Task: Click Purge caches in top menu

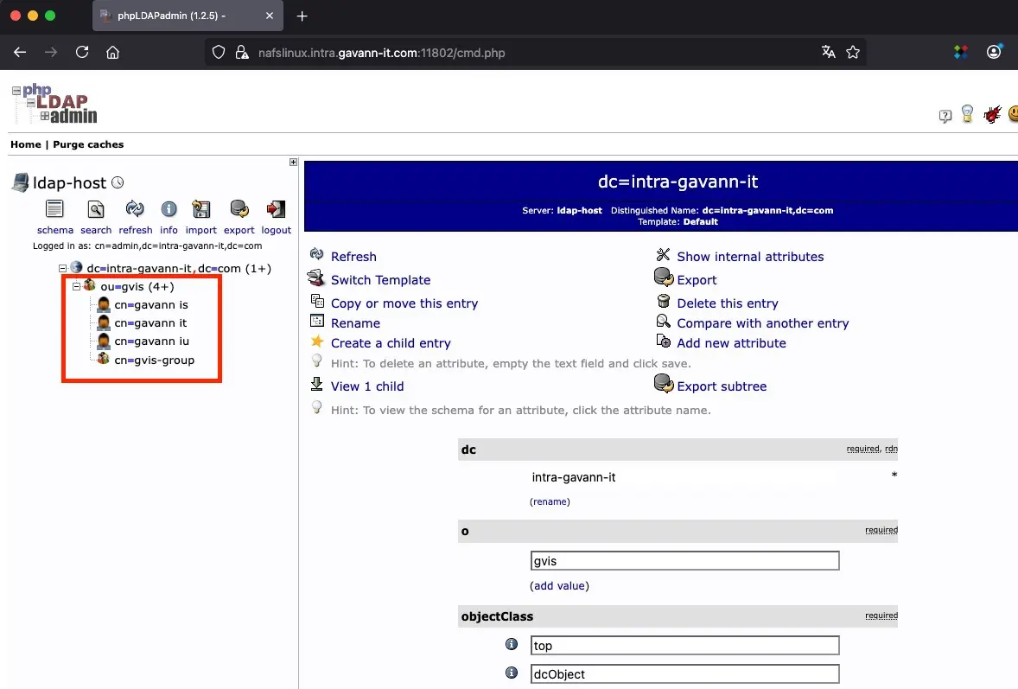Action: [x=88, y=144]
